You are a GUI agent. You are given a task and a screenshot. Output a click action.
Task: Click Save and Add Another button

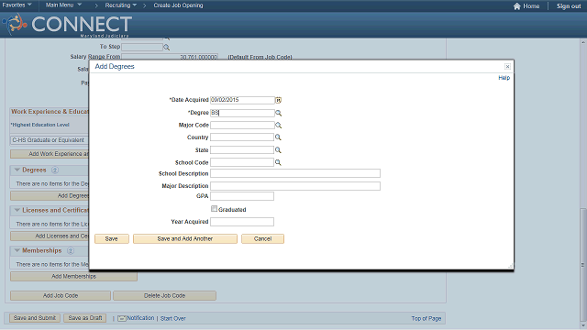coord(185,238)
